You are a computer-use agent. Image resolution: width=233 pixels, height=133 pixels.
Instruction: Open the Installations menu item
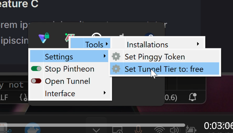point(147,45)
